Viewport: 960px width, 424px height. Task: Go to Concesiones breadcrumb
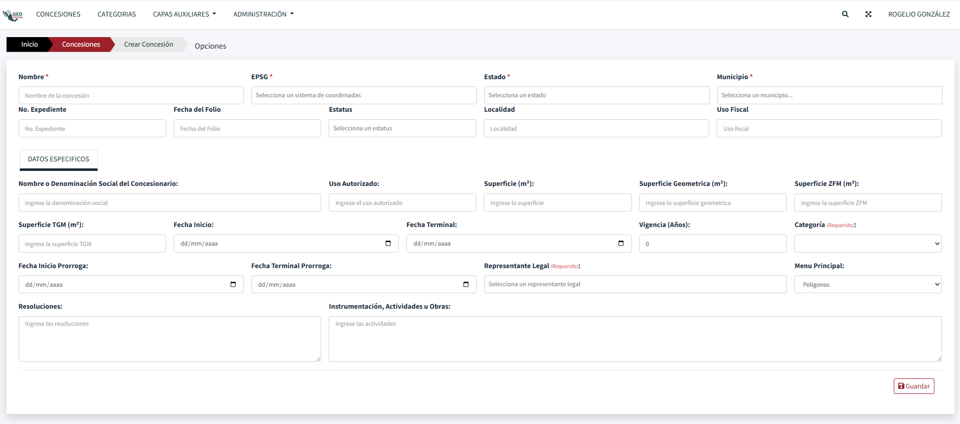pos(81,45)
